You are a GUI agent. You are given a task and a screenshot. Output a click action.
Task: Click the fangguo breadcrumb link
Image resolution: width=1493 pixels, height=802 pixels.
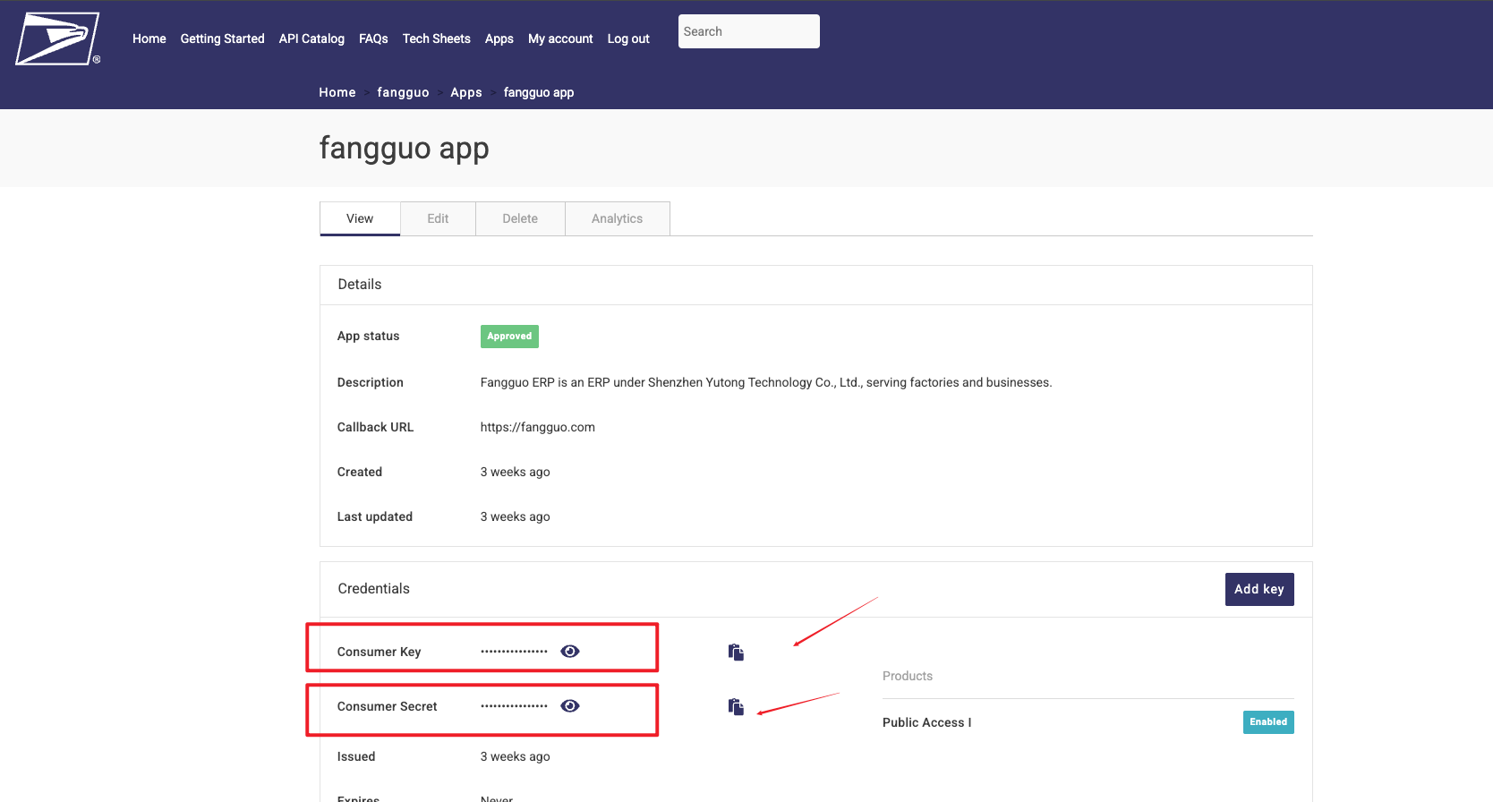tap(403, 92)
